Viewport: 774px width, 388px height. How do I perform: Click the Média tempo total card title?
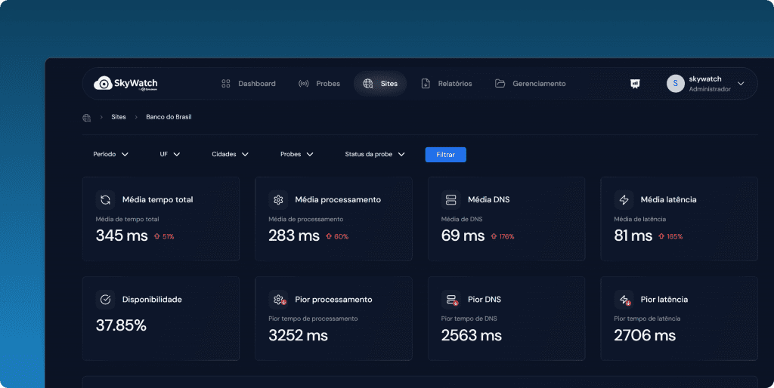pos(157,200)
